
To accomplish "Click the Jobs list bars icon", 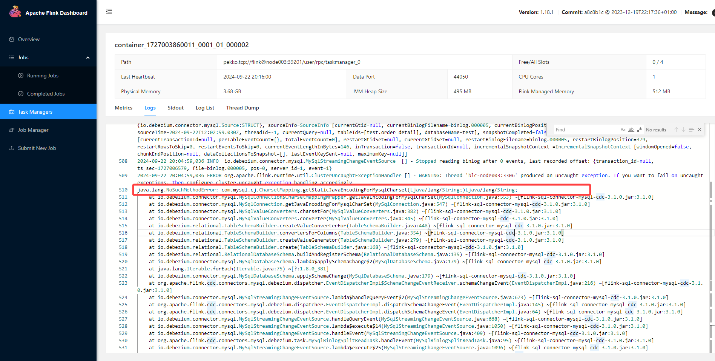I will 12,57.
